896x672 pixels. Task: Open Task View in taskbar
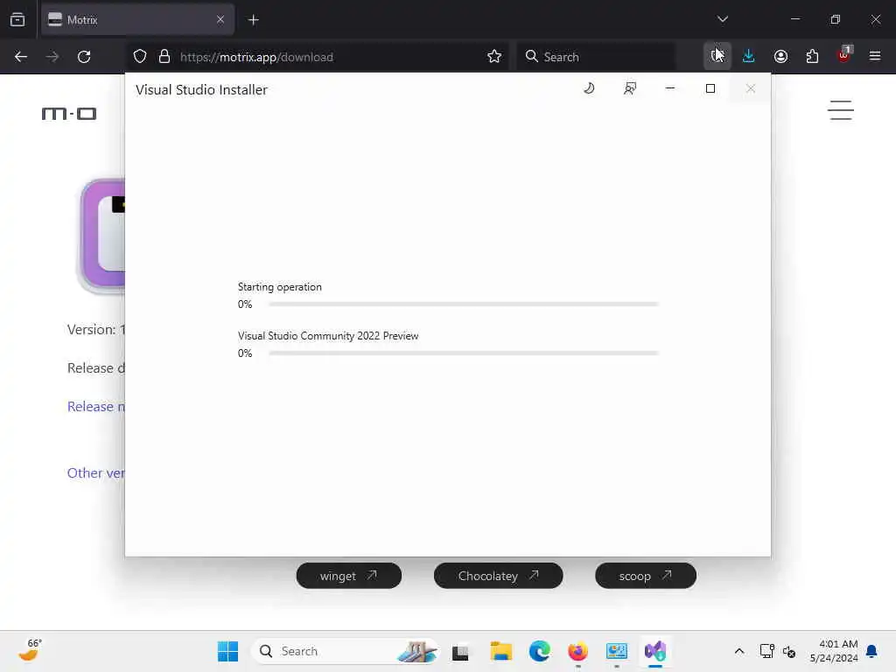460,651
